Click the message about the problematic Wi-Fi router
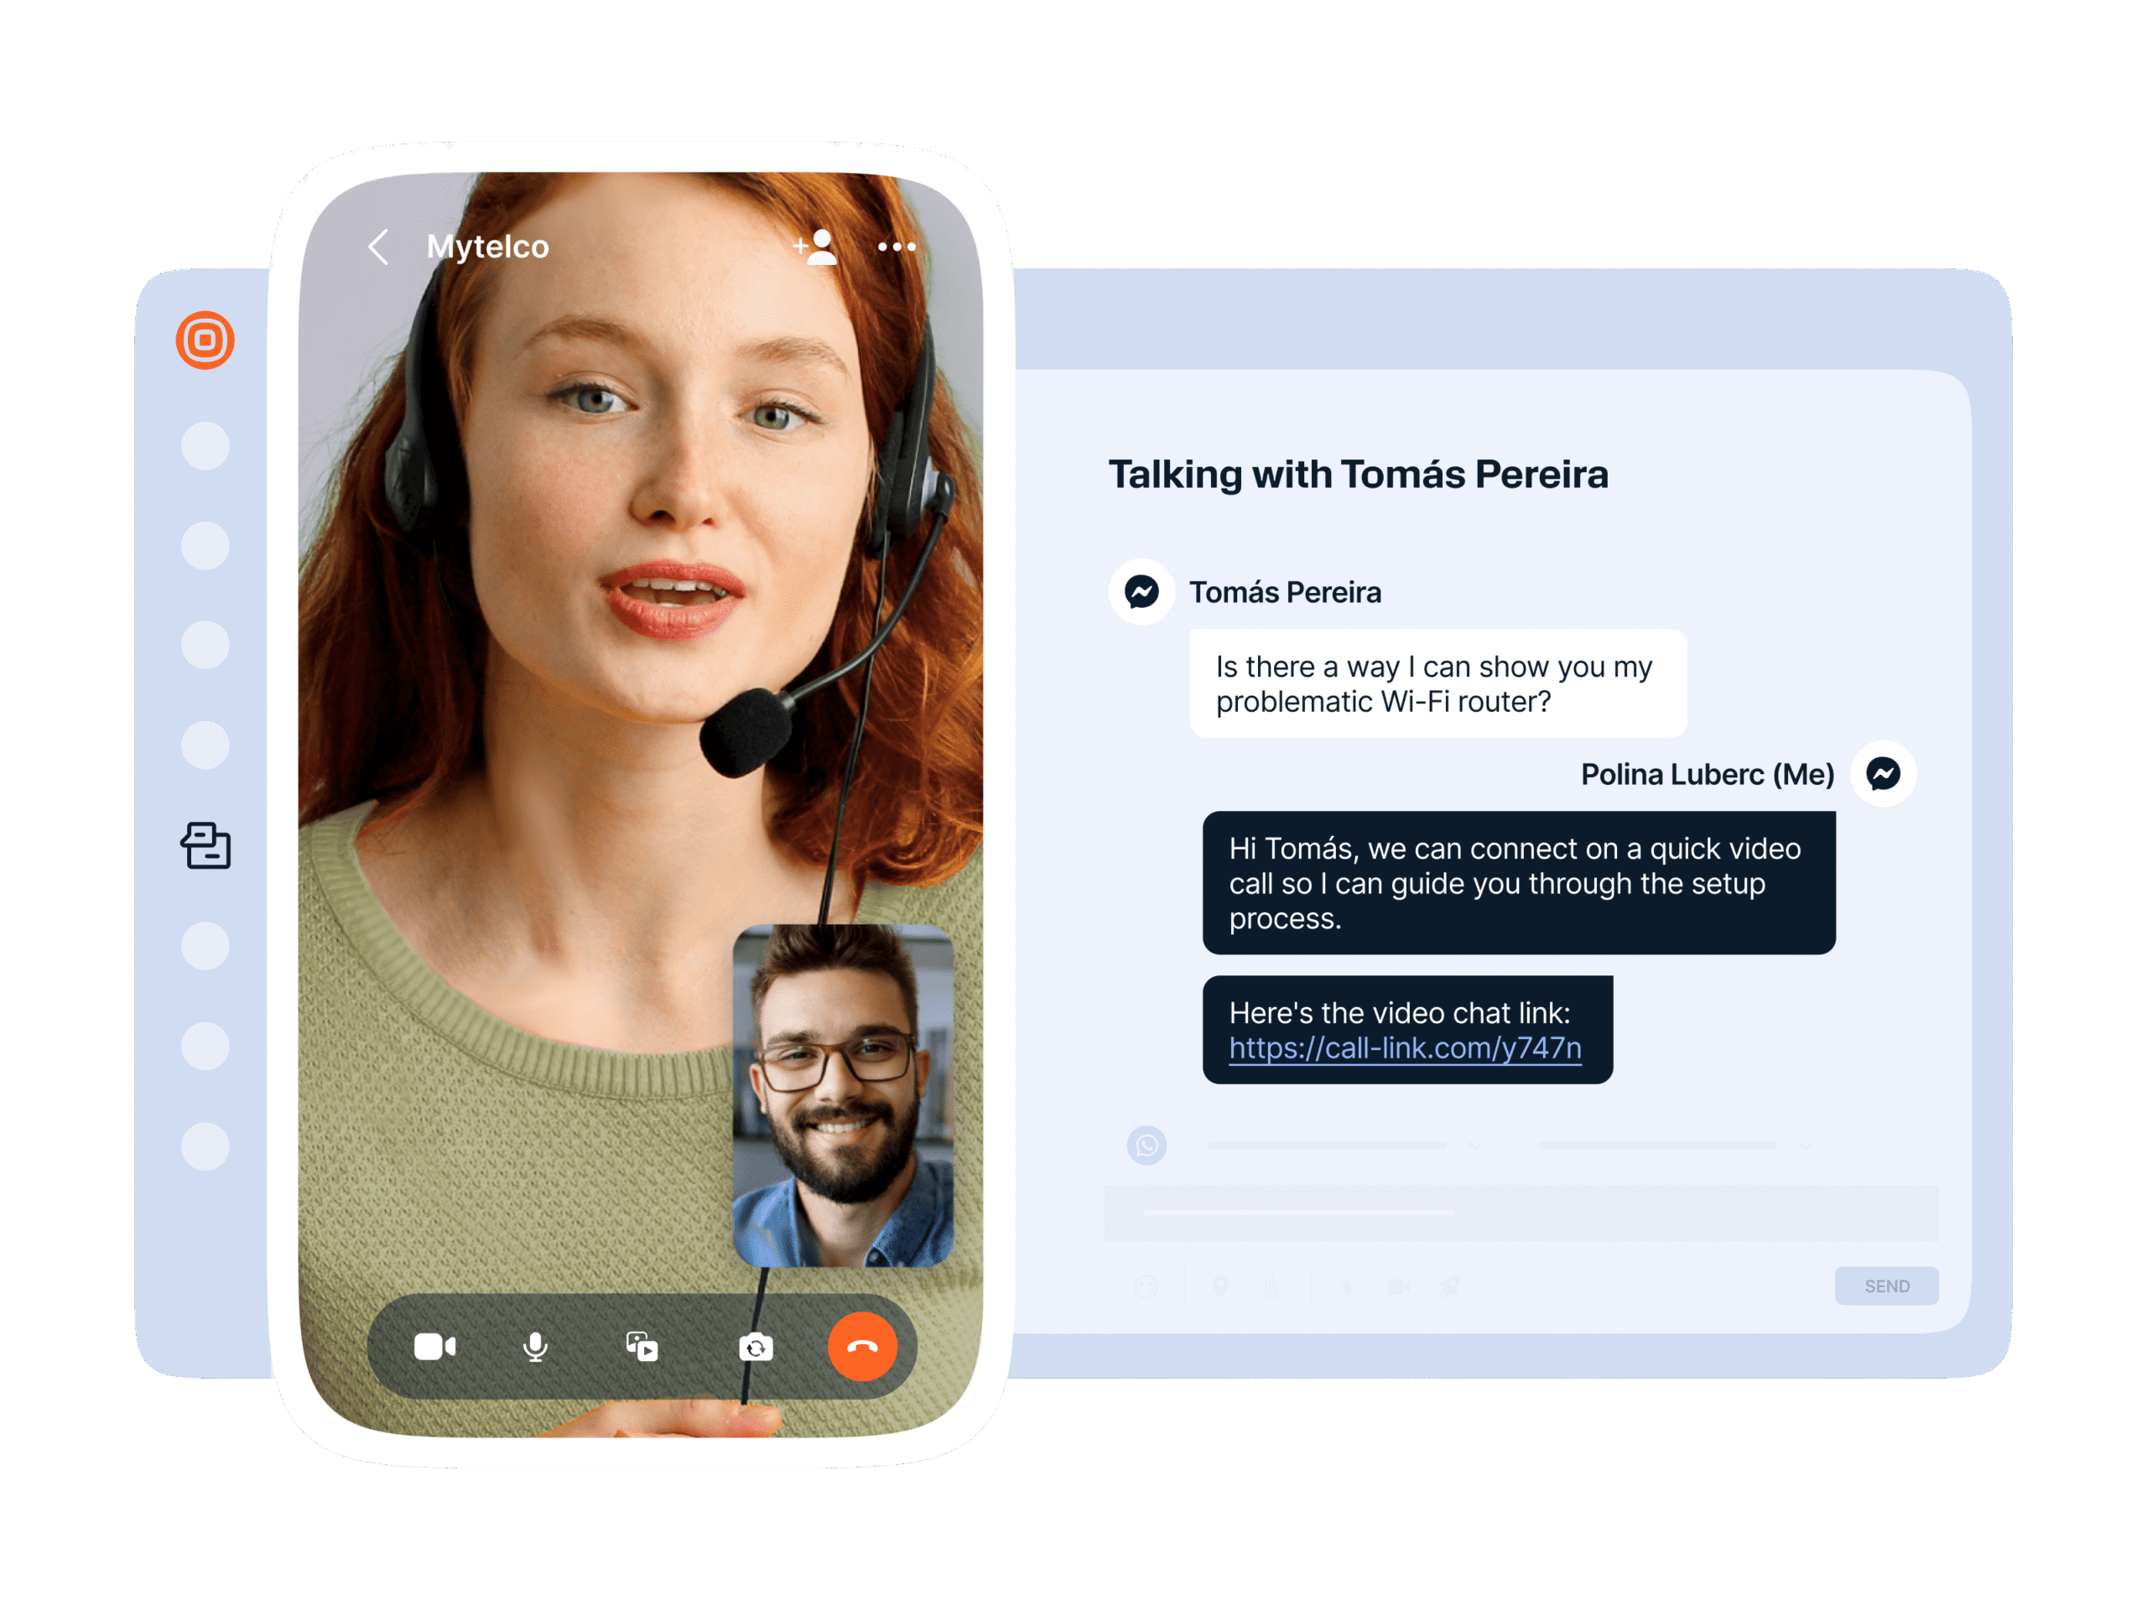 click(x=1437, y=683)
